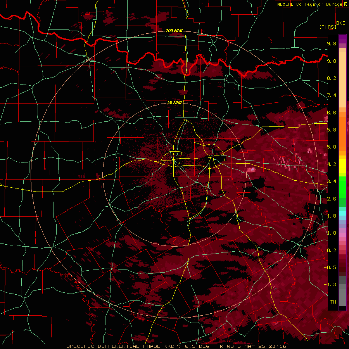Click the 6.6 value on the color scale
Screen dimensions: 349x349
click(332, 112)
